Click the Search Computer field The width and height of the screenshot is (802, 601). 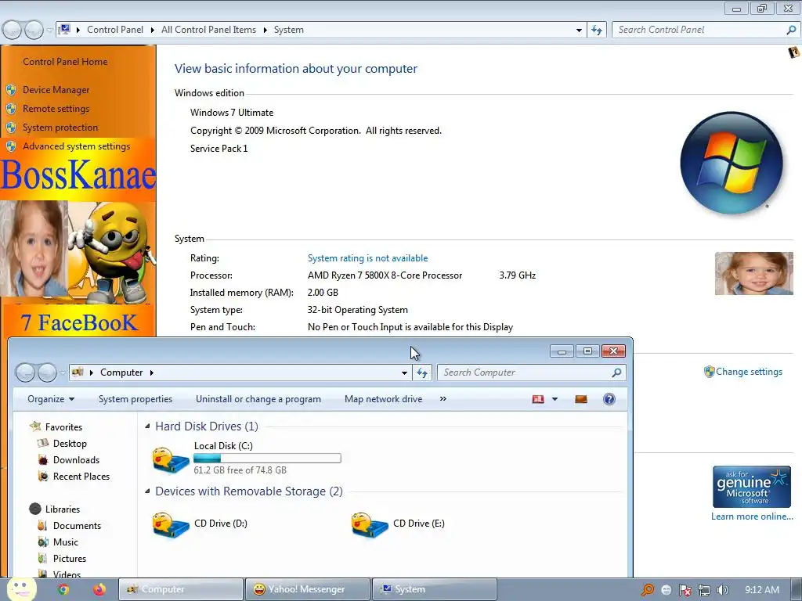(531, 372)
